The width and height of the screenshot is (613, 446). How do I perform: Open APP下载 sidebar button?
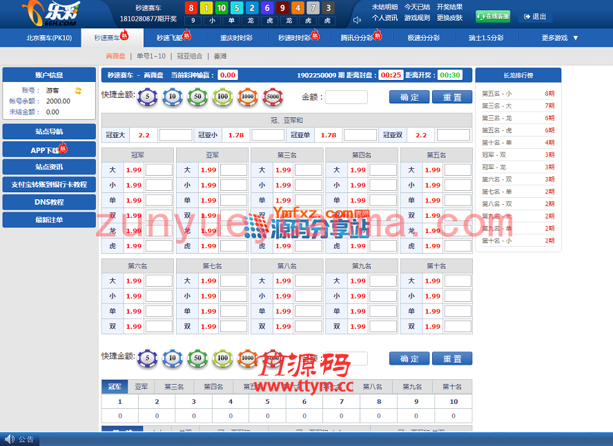coord(49,150)
